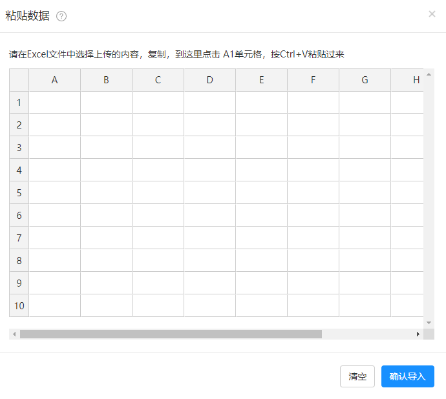The height and width of the screenshot is (399, 446).
Task: Select column header G
Action: (365, 80)
